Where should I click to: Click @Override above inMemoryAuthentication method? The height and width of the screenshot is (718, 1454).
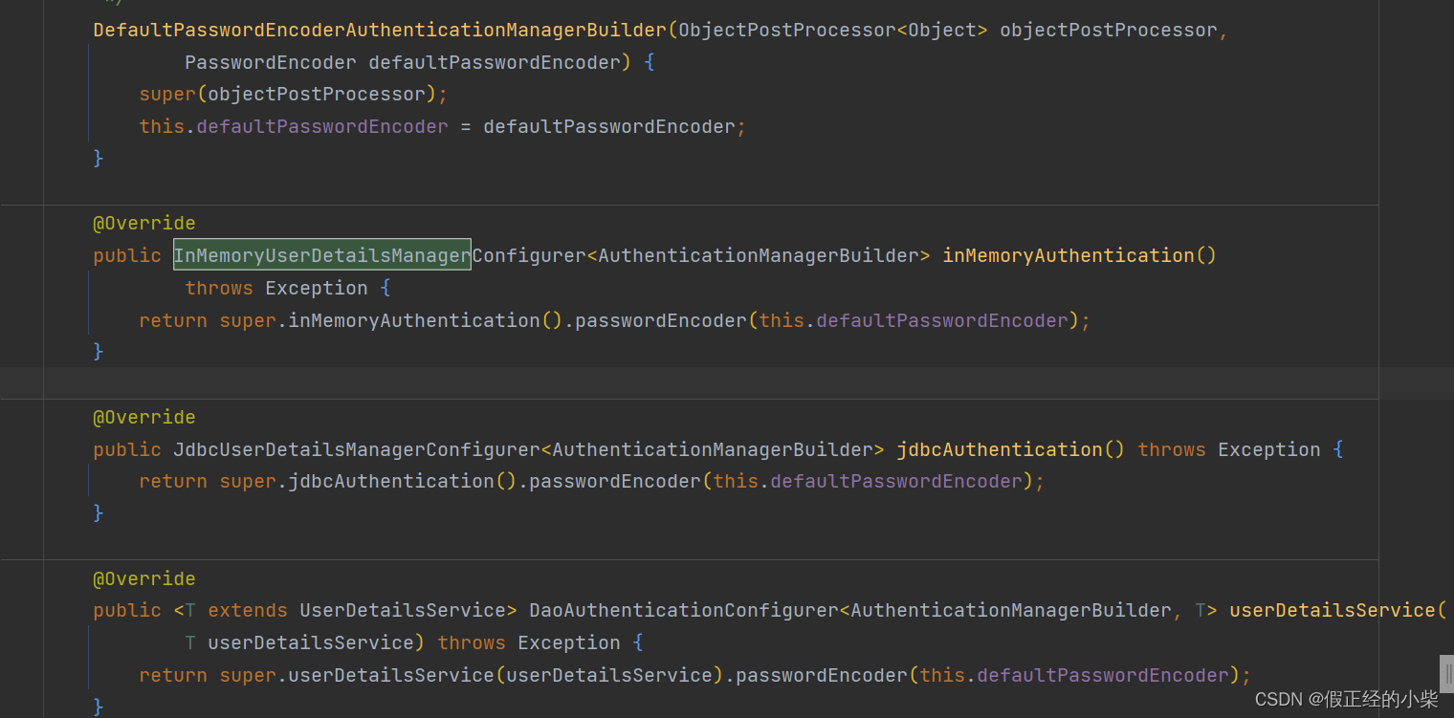click(x=144, y=224)
